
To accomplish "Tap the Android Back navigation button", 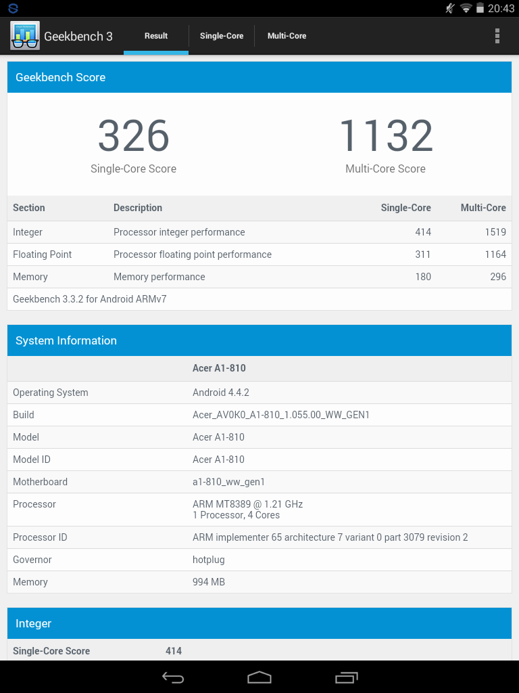I will point(172,677).
